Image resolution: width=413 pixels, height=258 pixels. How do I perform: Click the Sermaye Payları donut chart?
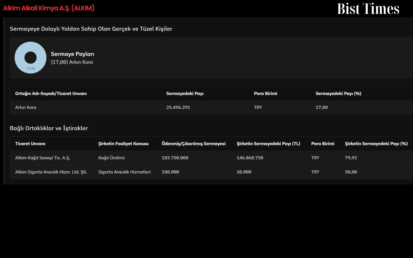point(30,58)
